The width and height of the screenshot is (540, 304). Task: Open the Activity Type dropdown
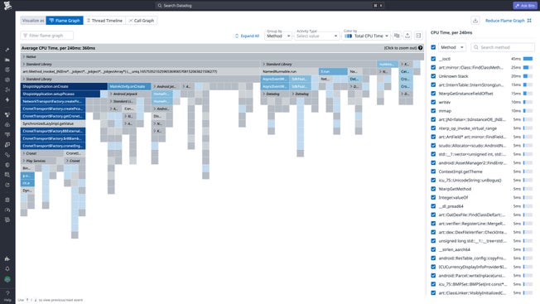317,36
